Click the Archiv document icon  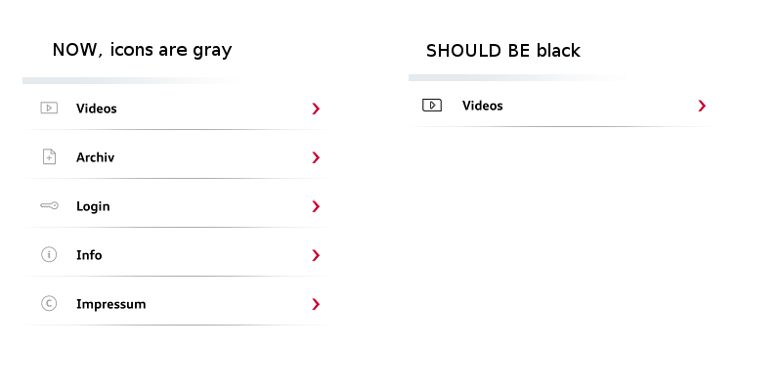(49, 157)
